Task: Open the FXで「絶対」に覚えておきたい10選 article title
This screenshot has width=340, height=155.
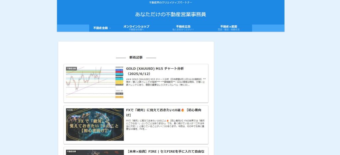Action: click(x=164, y=113)
